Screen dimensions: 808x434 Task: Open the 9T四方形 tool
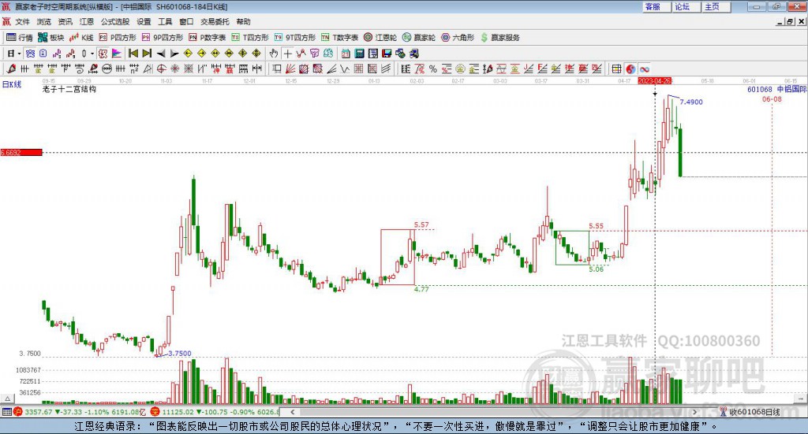(295, 38)
